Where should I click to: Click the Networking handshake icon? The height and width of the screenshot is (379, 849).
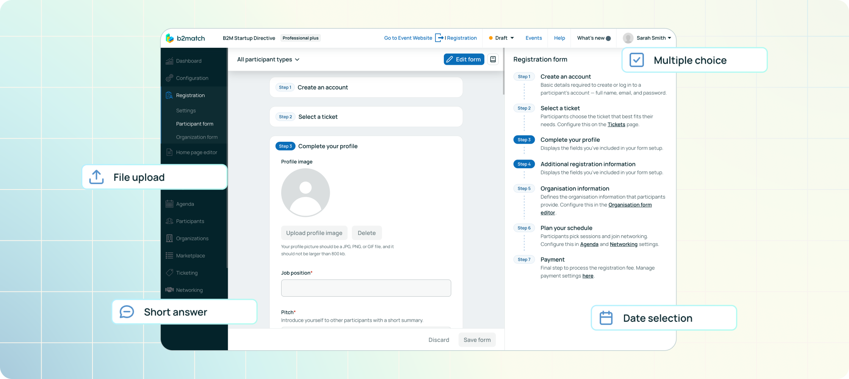(169, 290)
